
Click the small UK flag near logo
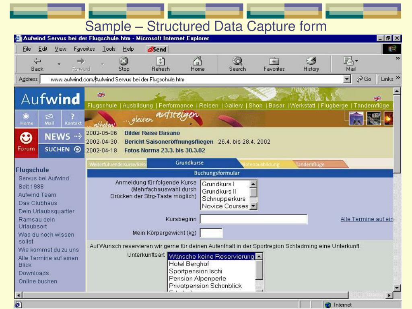coord(101,95)
